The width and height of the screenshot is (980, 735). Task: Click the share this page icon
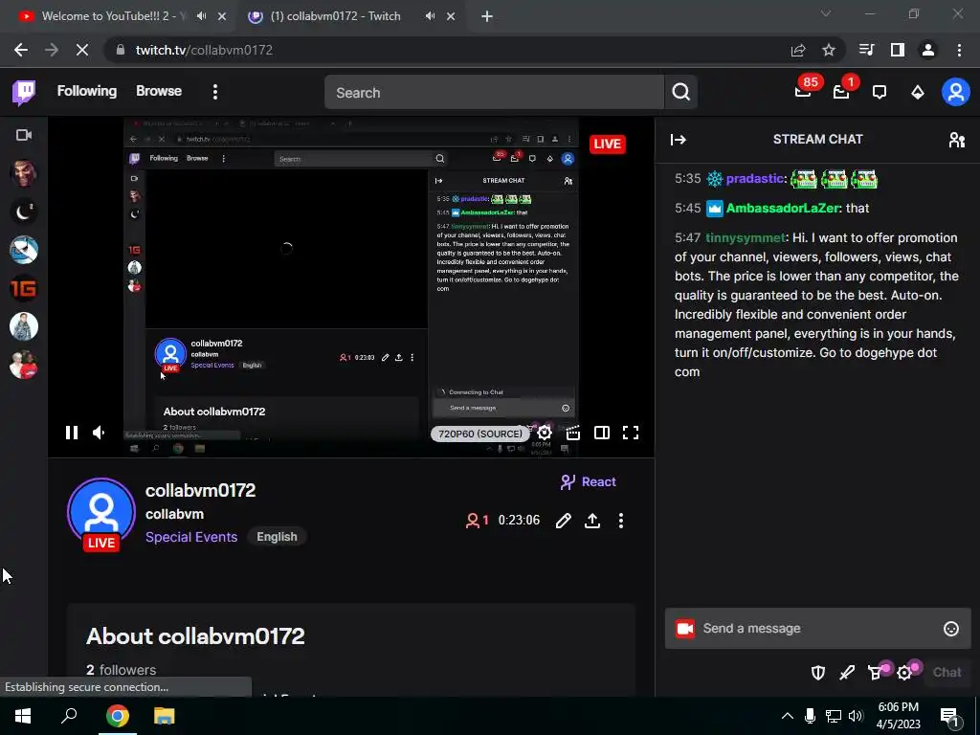tap(798, 50)
